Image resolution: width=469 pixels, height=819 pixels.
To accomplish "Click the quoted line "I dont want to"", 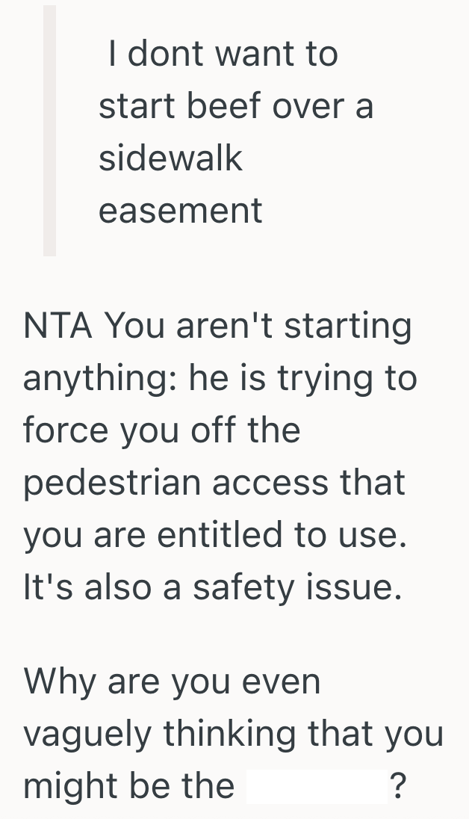I will click(x=223, y=55).
